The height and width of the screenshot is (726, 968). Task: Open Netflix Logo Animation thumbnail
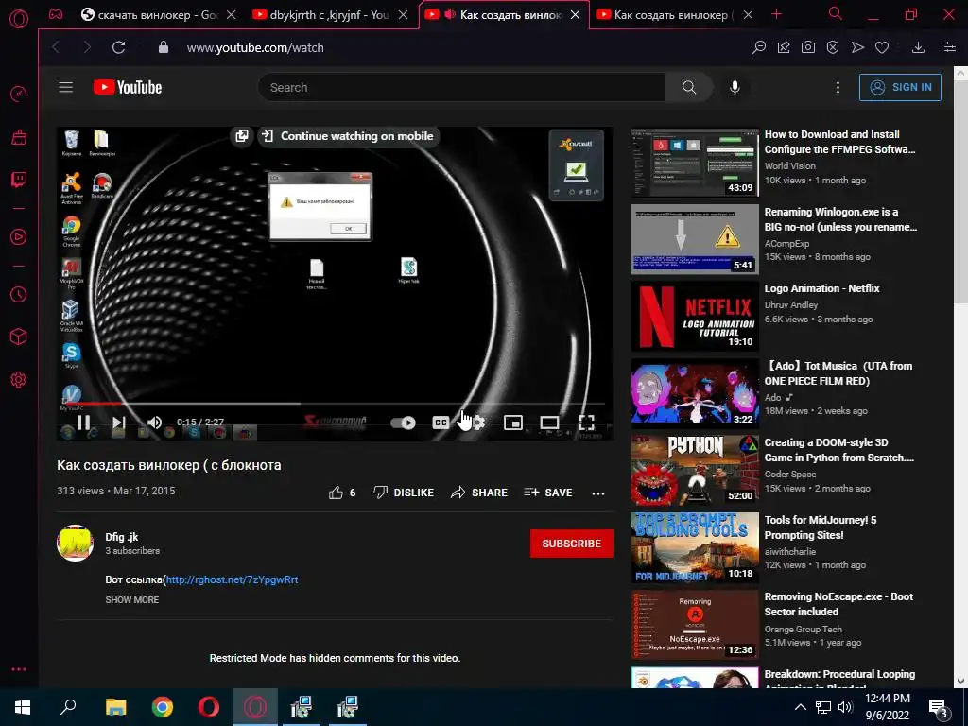pos(695,316)
